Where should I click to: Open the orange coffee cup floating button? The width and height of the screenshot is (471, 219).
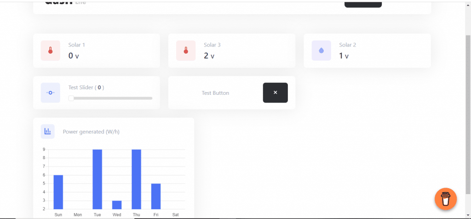click(x=445, y=199)
